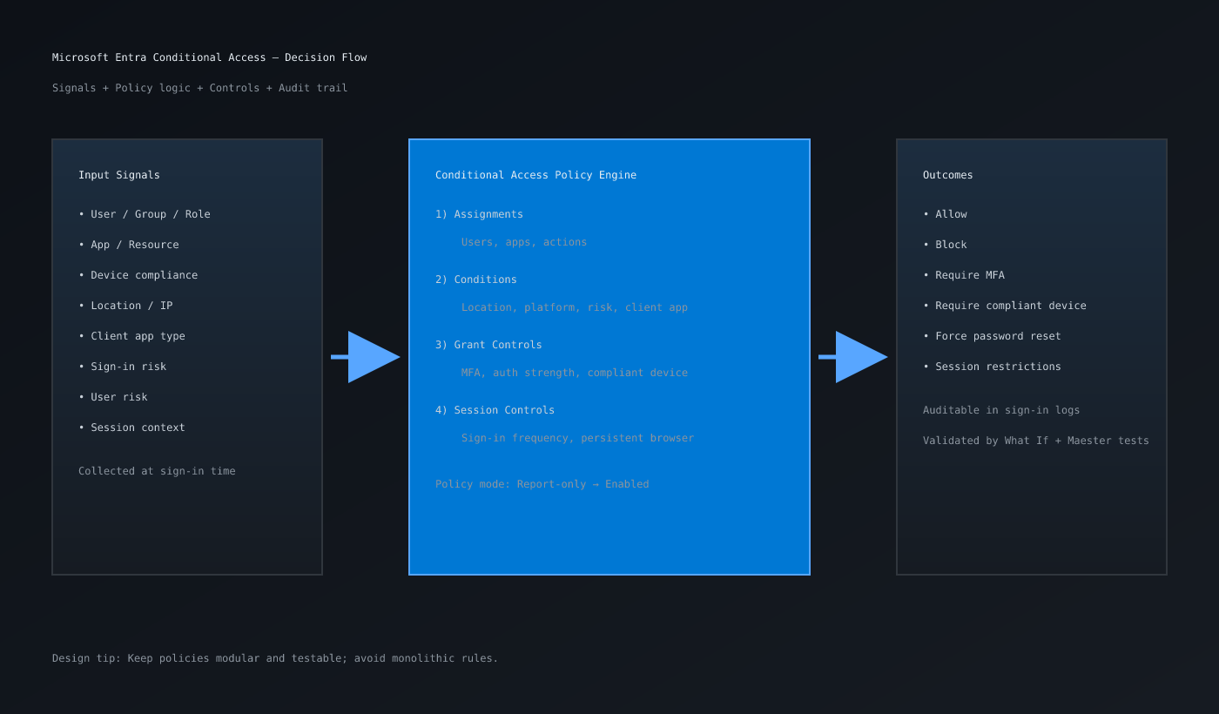Screen dimensions: 1219x714
Task: Click the 'Users, apps, actions' description
Action: (x=524, y=242)
